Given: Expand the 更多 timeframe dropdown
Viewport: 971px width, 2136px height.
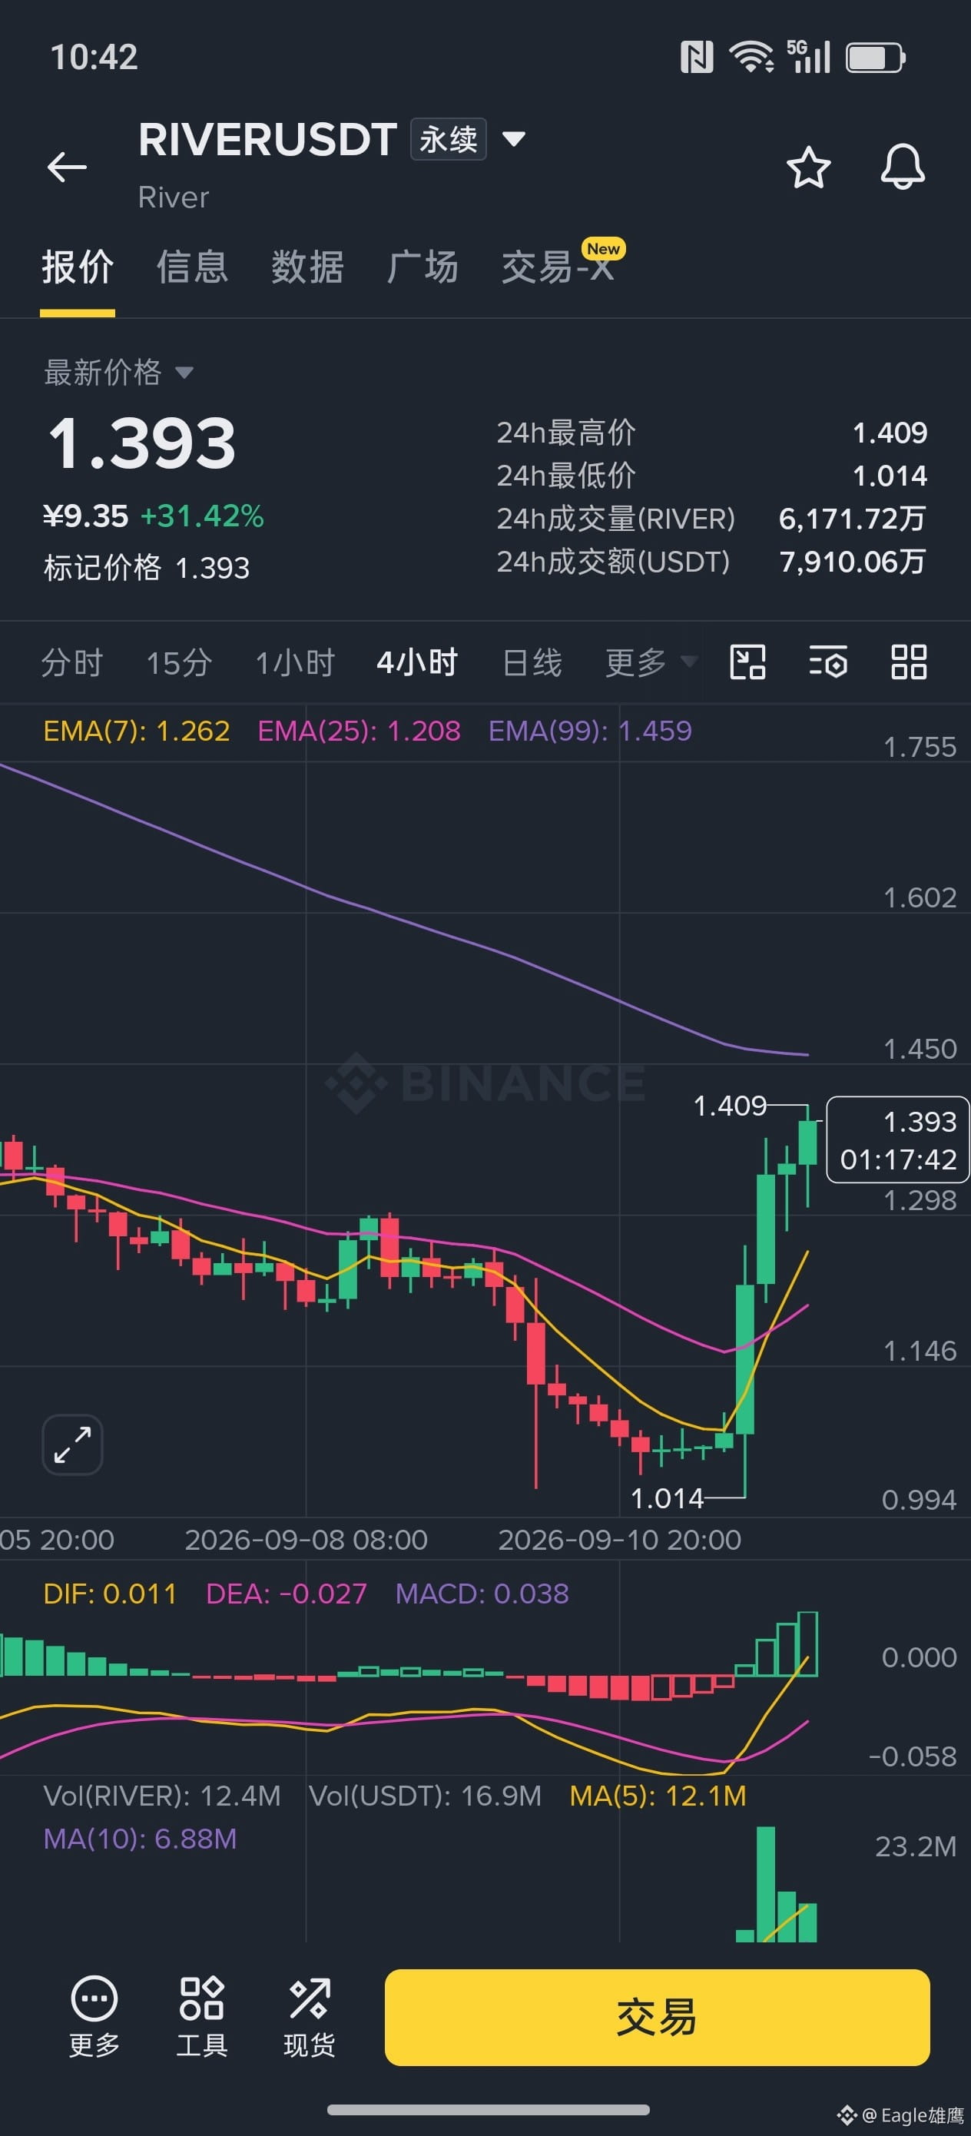Looking at the screenshot, I should (x=650, y=662).
